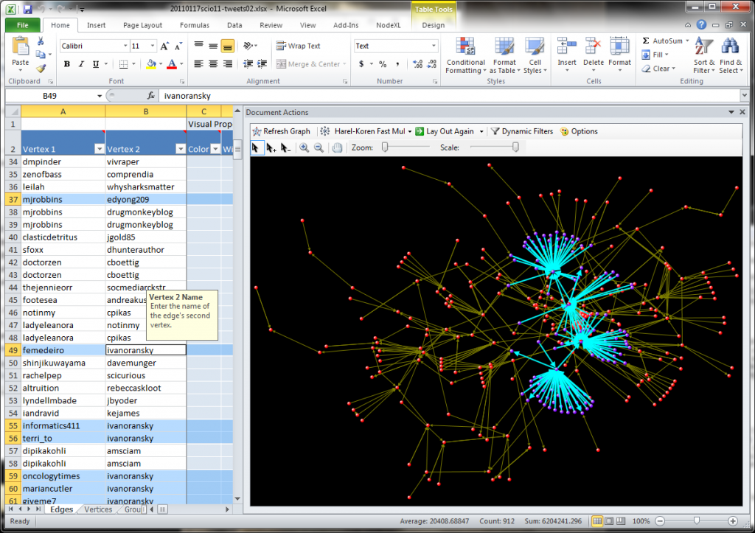The height and width of the screenshot is (533, 755).
Task: Click the Paste clipboard icon
Action: tap(20, 46)
